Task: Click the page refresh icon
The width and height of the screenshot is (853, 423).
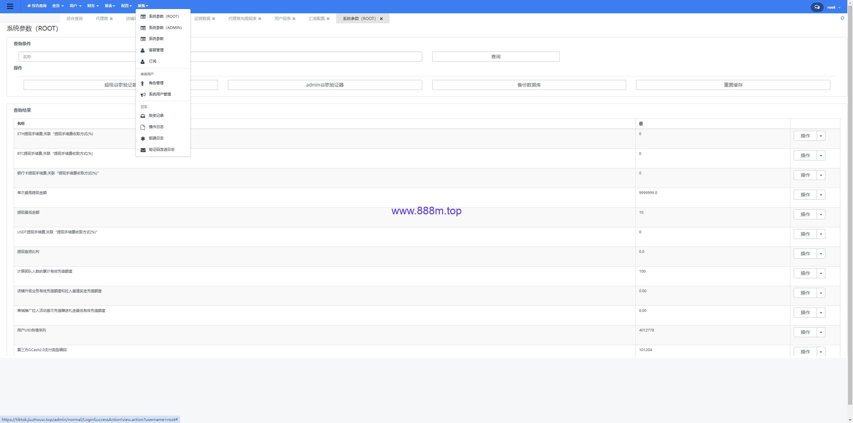Action: click(x=842, y=18)
